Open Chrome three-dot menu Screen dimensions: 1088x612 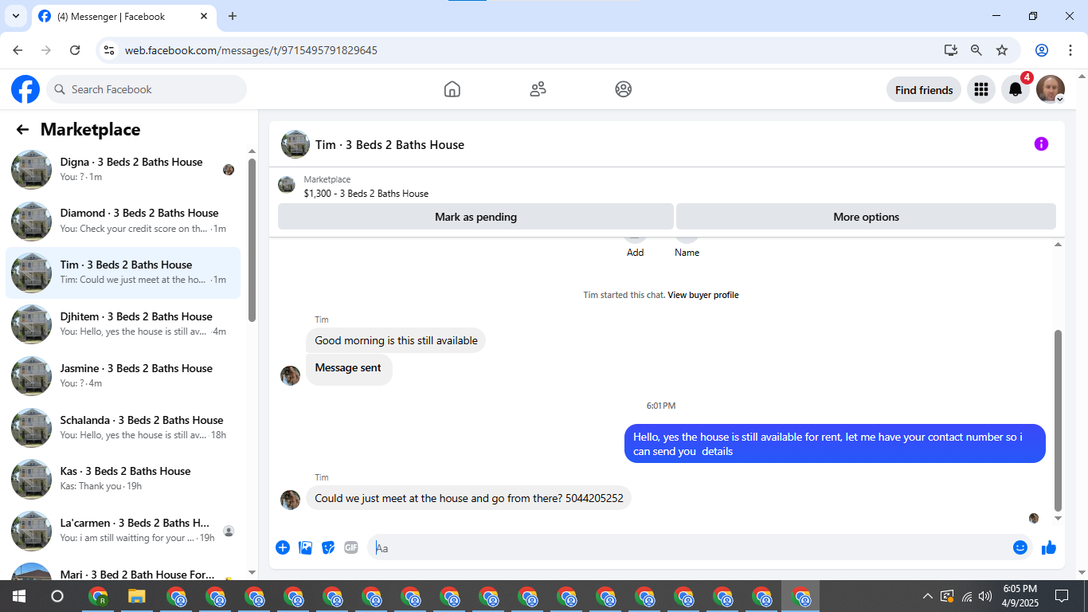1071,50
